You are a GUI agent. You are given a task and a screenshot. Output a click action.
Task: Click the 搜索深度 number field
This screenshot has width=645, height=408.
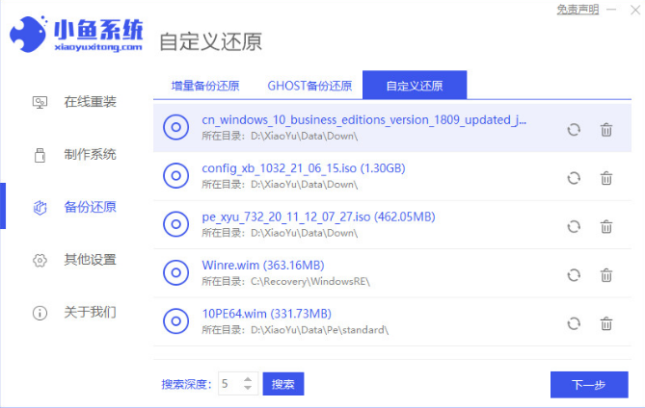tap(228, 384)
